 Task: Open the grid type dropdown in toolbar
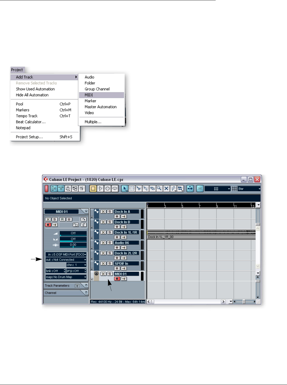(218, 189)
